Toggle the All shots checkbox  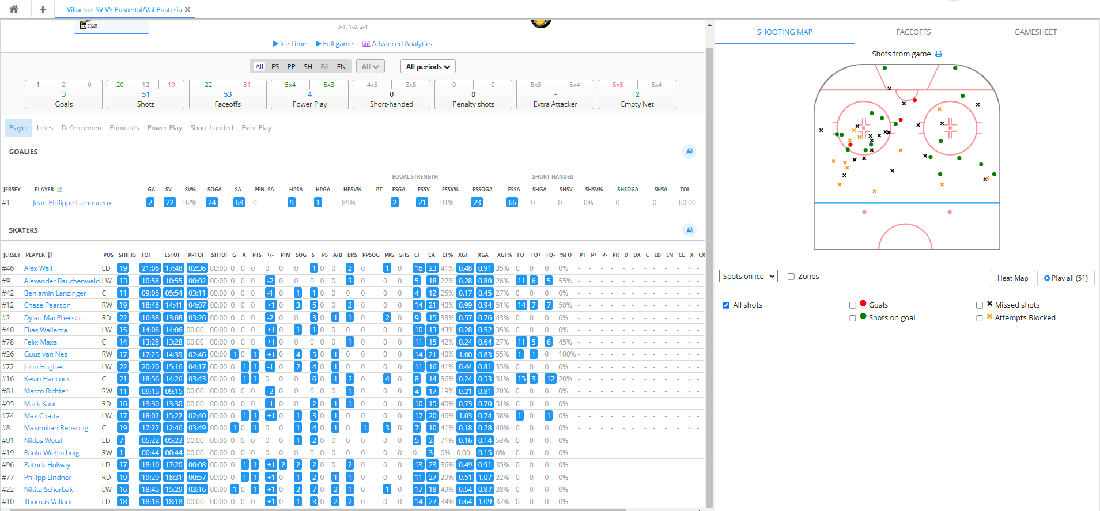pos(726,305)
